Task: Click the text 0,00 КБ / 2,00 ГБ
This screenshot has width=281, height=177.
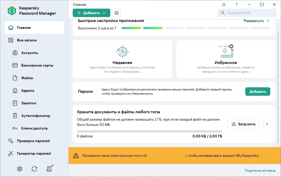Action: (207, 136)
